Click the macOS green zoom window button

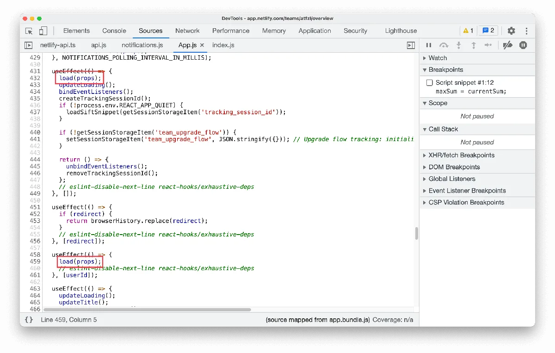tap(39, 19)
